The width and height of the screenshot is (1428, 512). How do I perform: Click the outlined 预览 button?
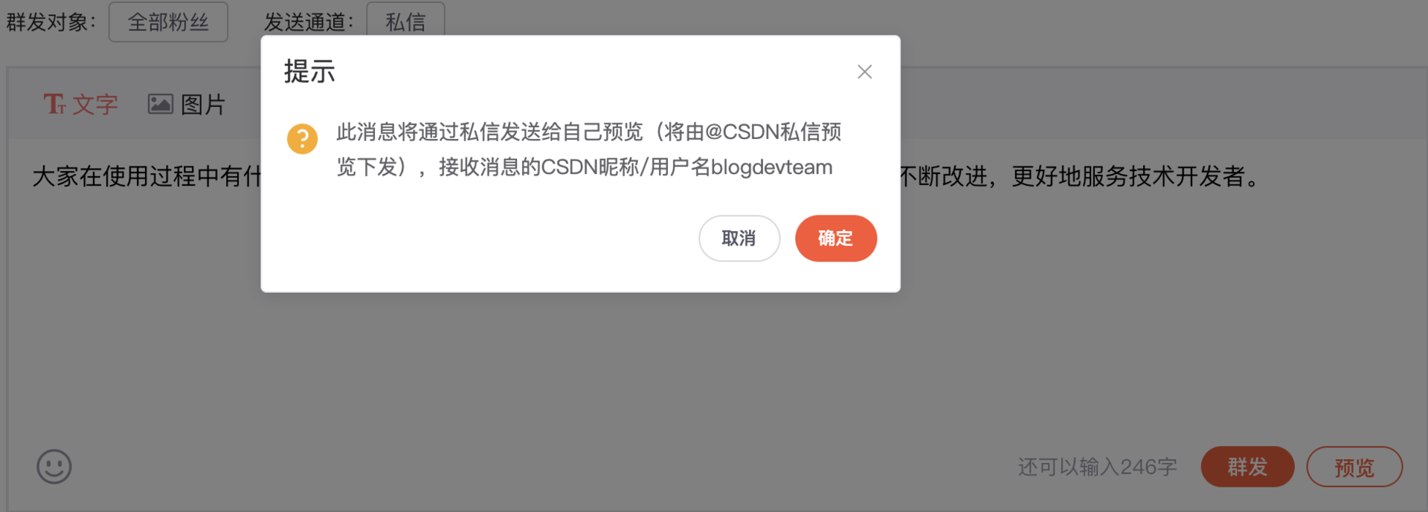1354,467
